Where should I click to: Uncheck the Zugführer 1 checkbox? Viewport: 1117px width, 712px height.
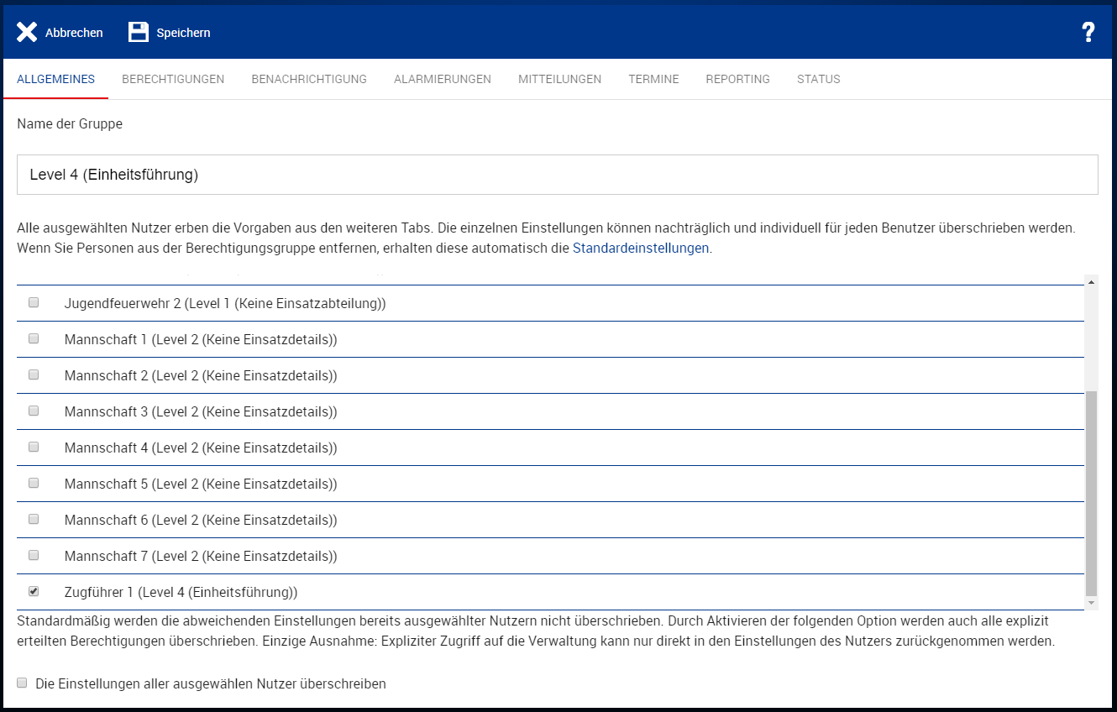34,592
